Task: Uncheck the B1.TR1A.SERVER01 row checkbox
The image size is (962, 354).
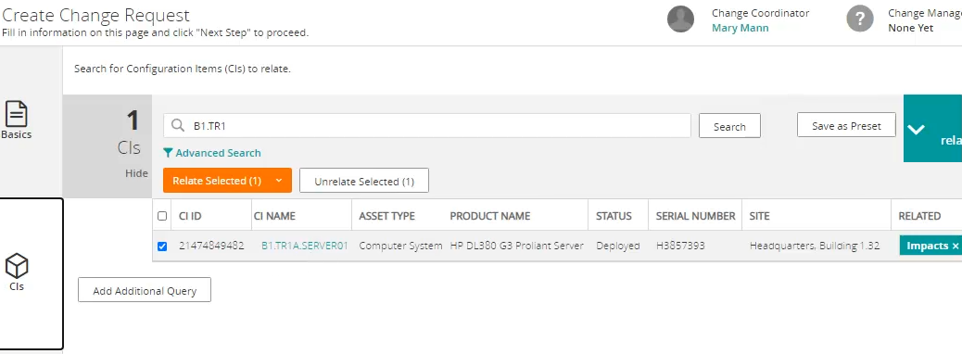Action: click(x=162, y=246)
